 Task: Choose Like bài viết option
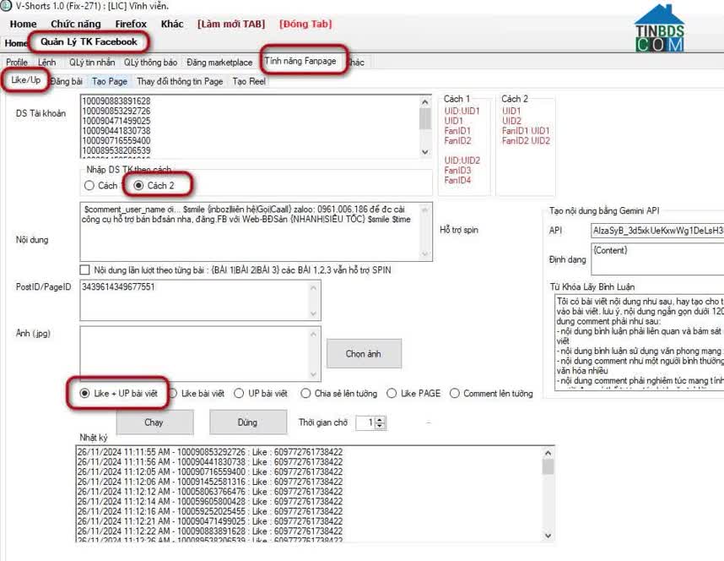click(197, 394)
